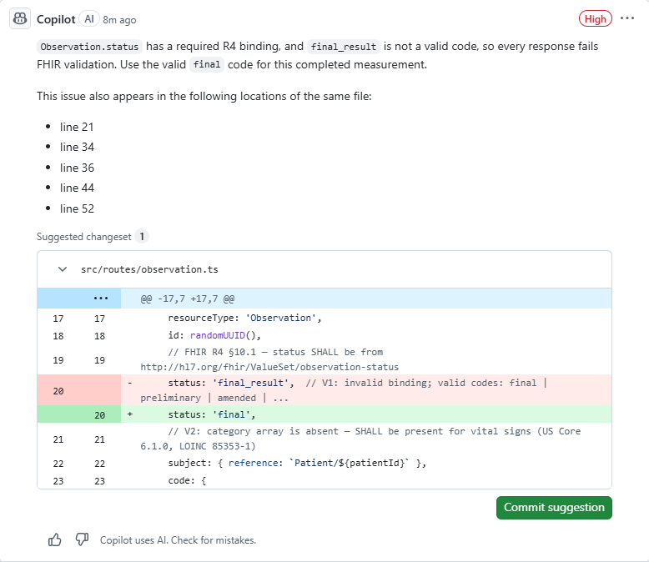Click the hunk header @@ -17,7 +17,7 @@
The image size is (649, 562).
coord(188,299)
